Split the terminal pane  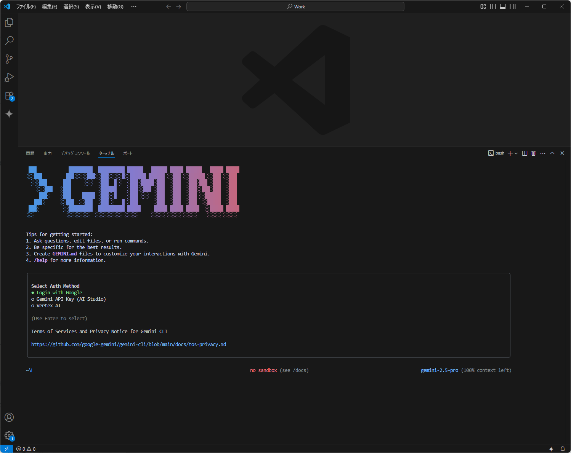pyautogui.click(x=524, y=153)
